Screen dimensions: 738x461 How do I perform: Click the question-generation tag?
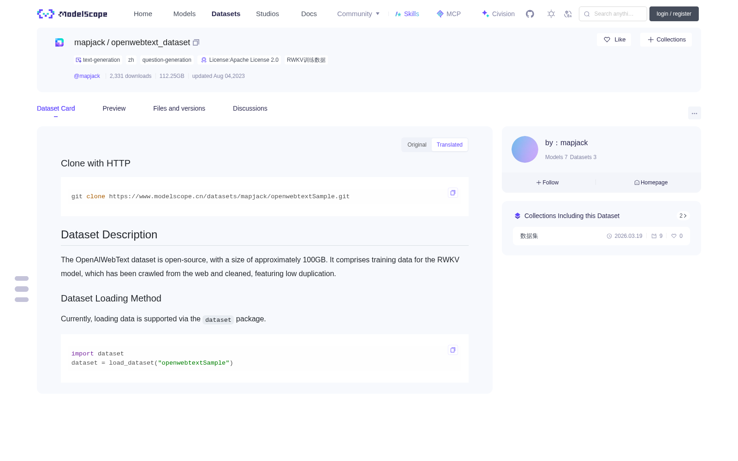pos(167,60)
